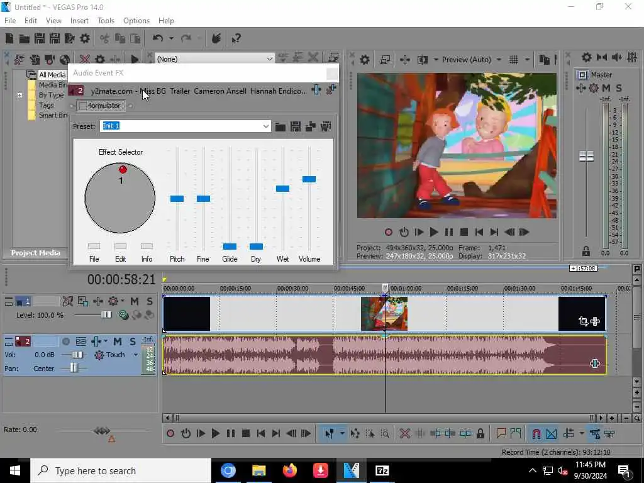Open the Insert menu
Screen dimensions: 644x483
79,21
